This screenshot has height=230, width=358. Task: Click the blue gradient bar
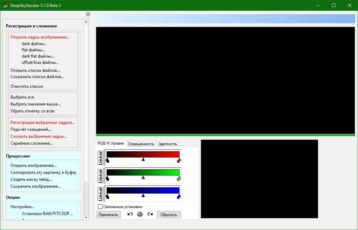point(143,190)
